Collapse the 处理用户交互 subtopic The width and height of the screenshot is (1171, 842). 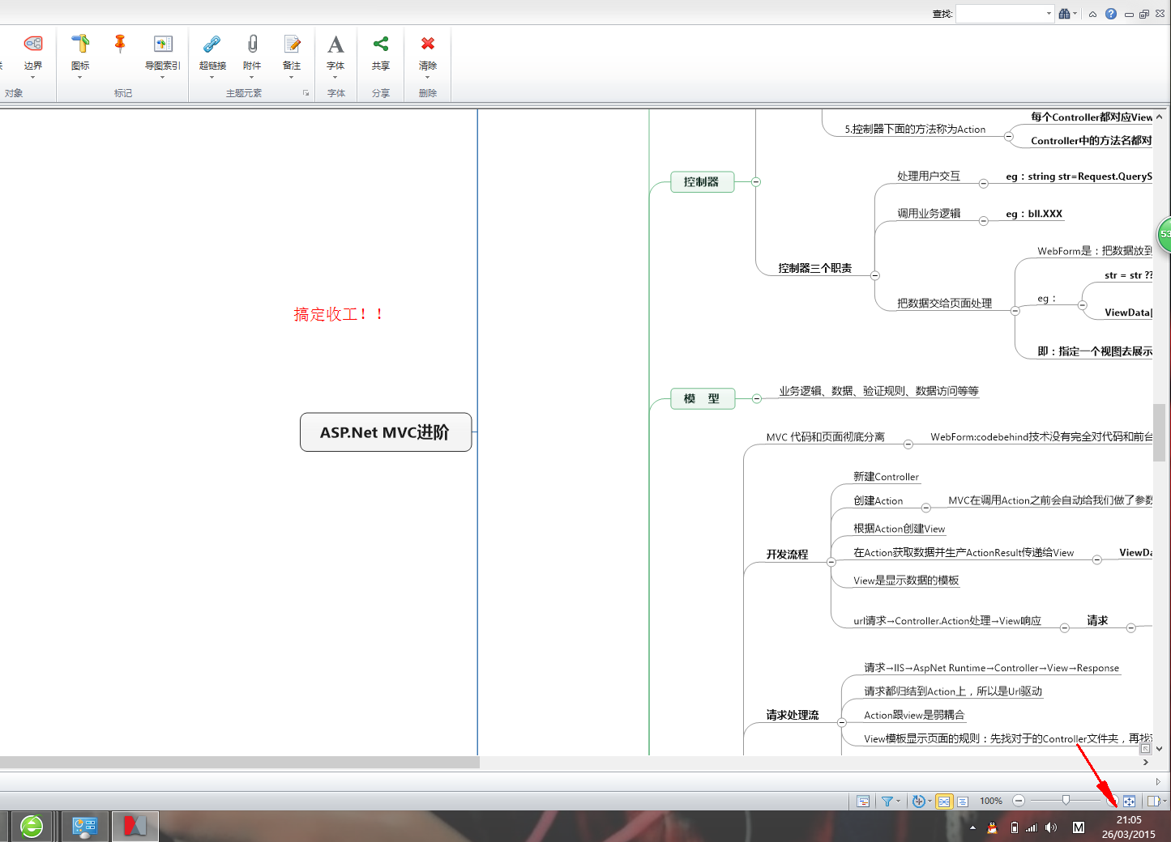984,184
